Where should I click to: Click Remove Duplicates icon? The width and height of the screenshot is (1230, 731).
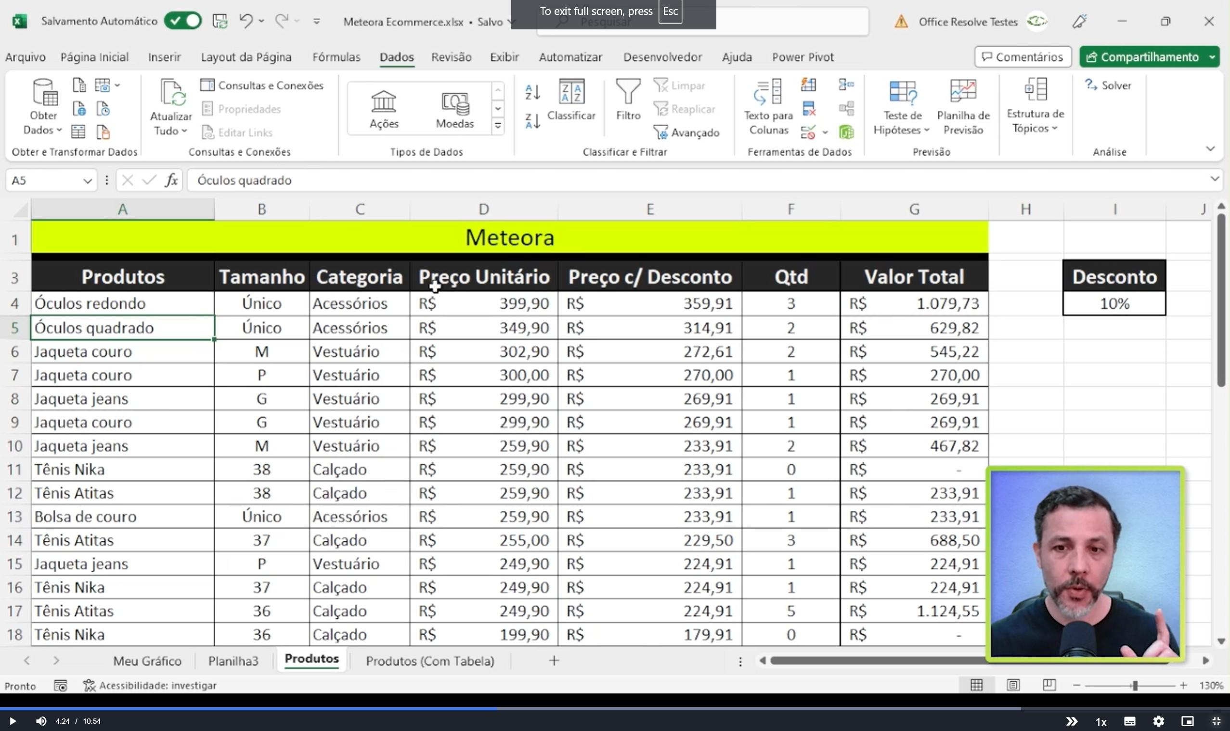(x=808, y=108)
